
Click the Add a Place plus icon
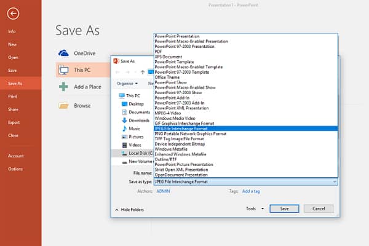coord(63,87)
